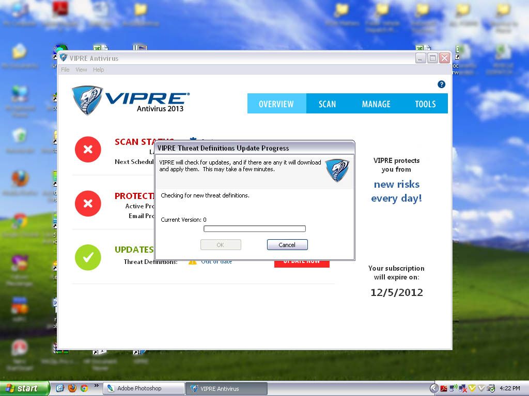Click the red X beside Scan Status
Image resolution: width=529 pixels, height=396 pixels.
click(88, 149)
